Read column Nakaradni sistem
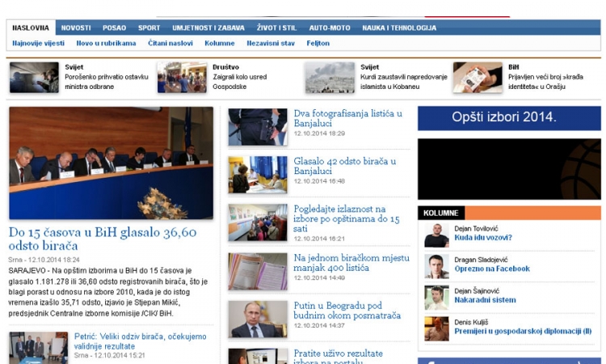This screenshot has height=364, width=606. [x=485, y=300]
